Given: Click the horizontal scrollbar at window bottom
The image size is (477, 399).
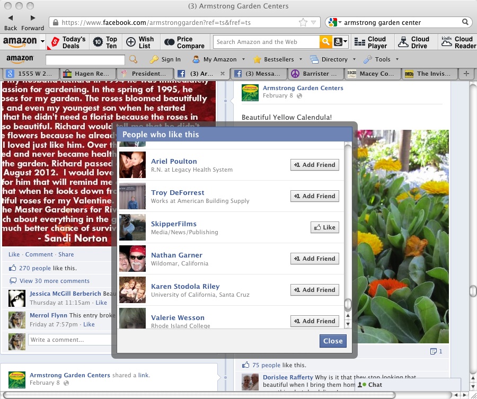Looking at the screenshot, I should tap(199, 395).
